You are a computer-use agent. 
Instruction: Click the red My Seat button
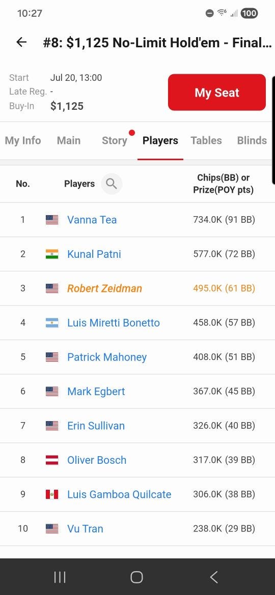tap(217, 92)
